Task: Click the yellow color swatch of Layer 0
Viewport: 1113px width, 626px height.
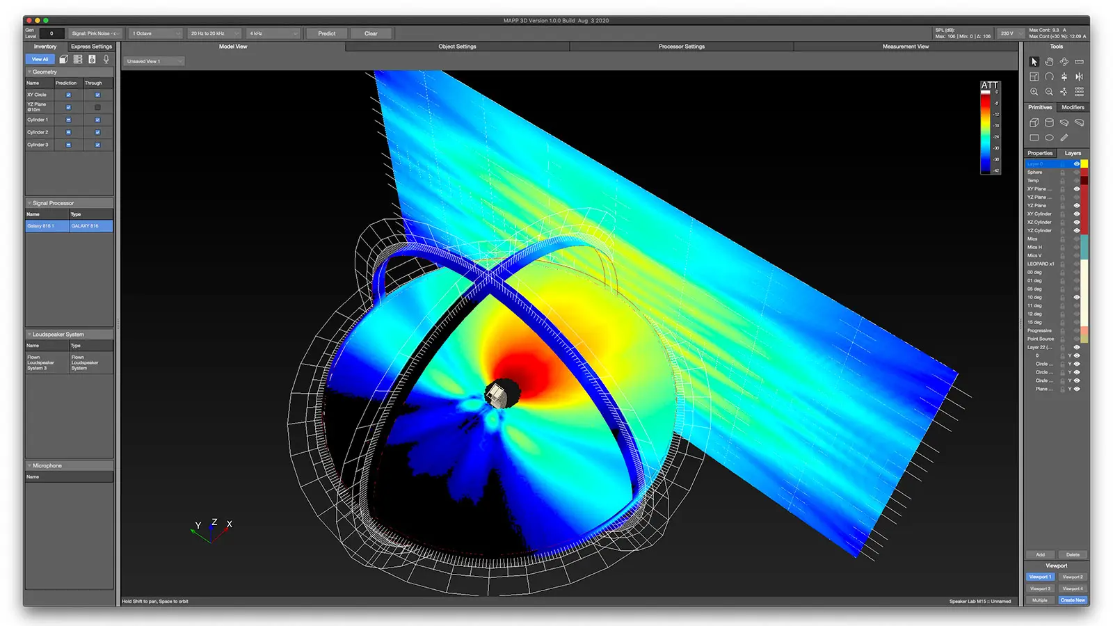Action: coord(1083,163)
